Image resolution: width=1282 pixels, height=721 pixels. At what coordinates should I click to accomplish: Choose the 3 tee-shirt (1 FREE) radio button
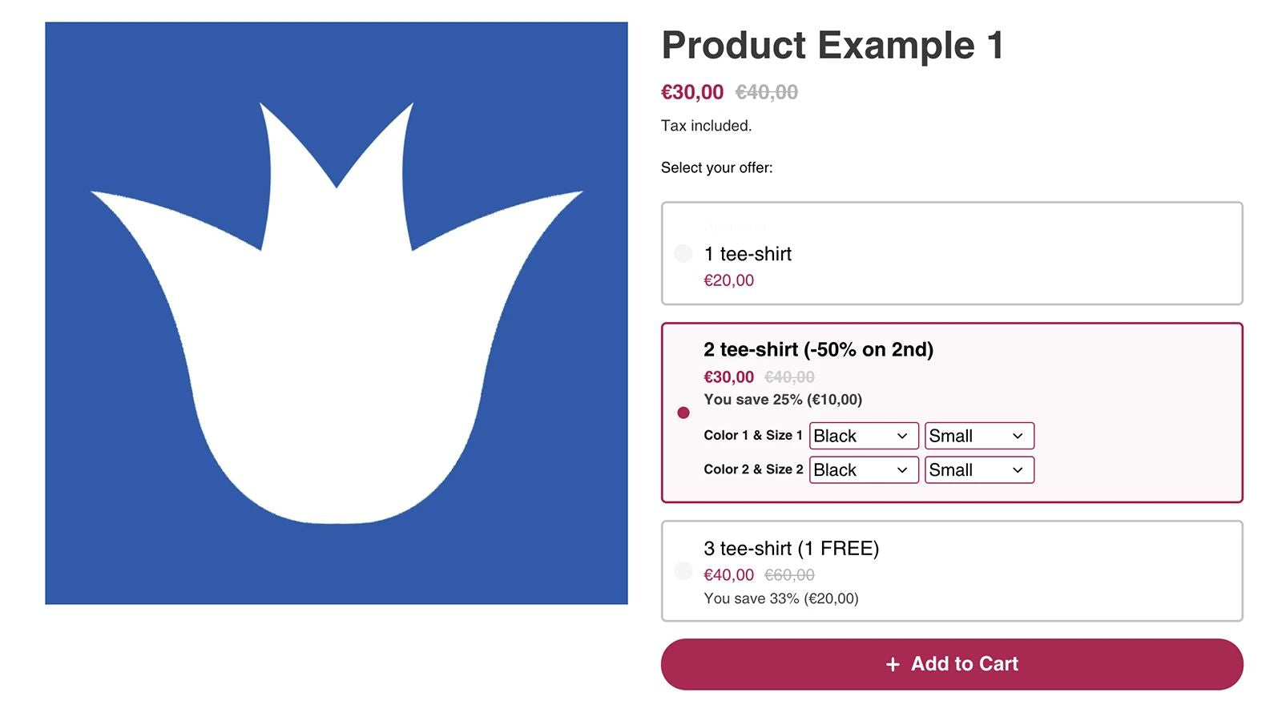click(x=683, y=571)
